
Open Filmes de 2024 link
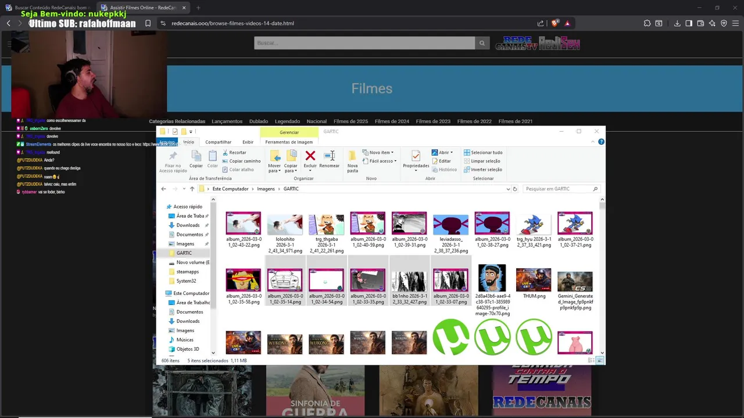tap(392, 121)
